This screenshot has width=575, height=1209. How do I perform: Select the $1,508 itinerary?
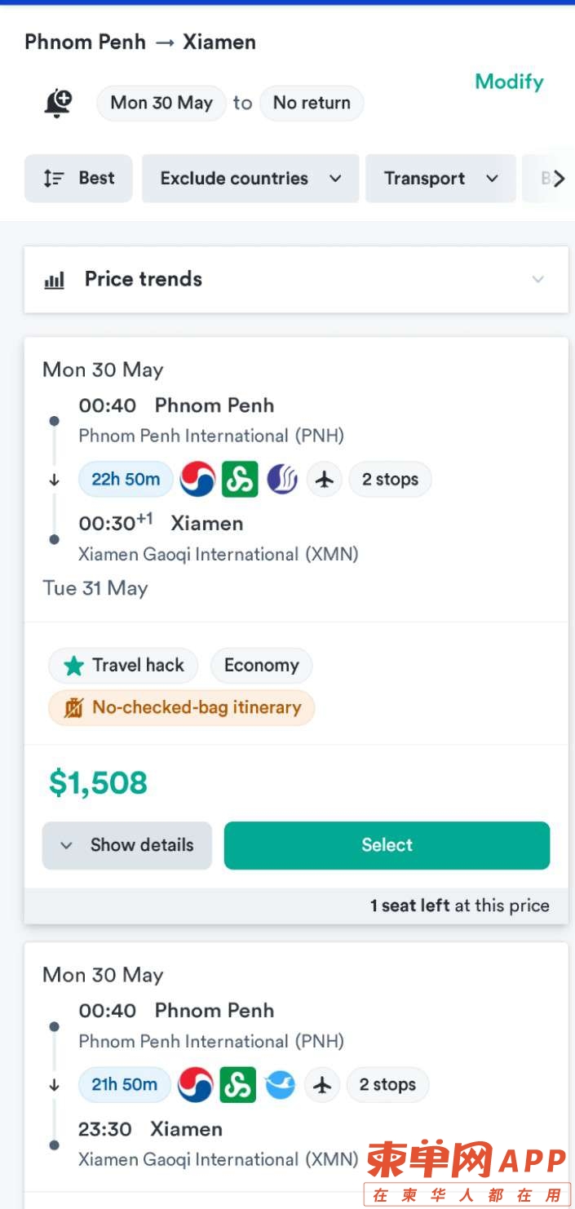click(x=387, y=845)
